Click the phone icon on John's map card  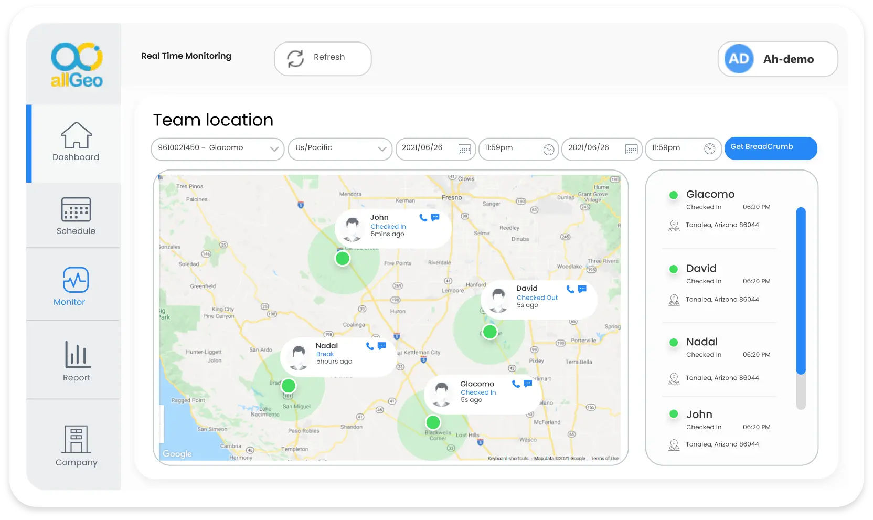[422, 217]
